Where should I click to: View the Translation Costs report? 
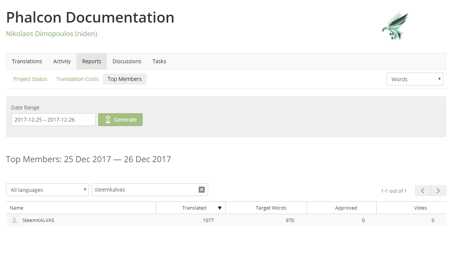pyautogui.click(x=78, y=79)
